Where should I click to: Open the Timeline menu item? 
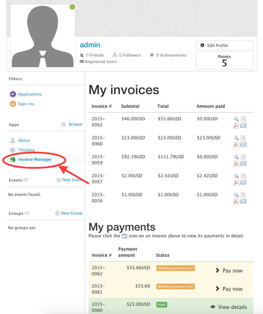pyautogui.click(x=27, y=150)
